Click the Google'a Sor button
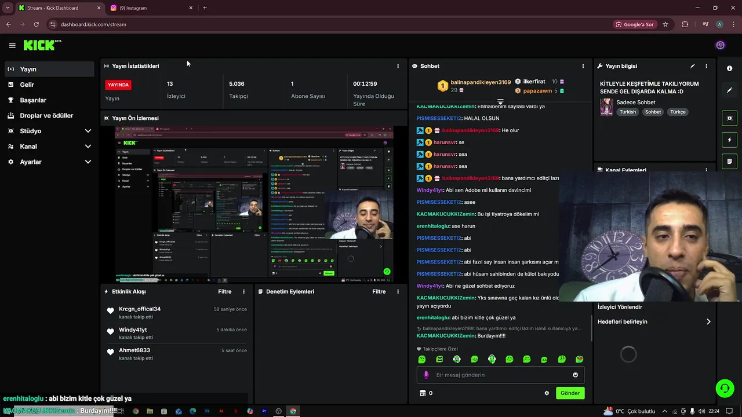The width and height of the screenshot is (742, 417). [635, 24]
